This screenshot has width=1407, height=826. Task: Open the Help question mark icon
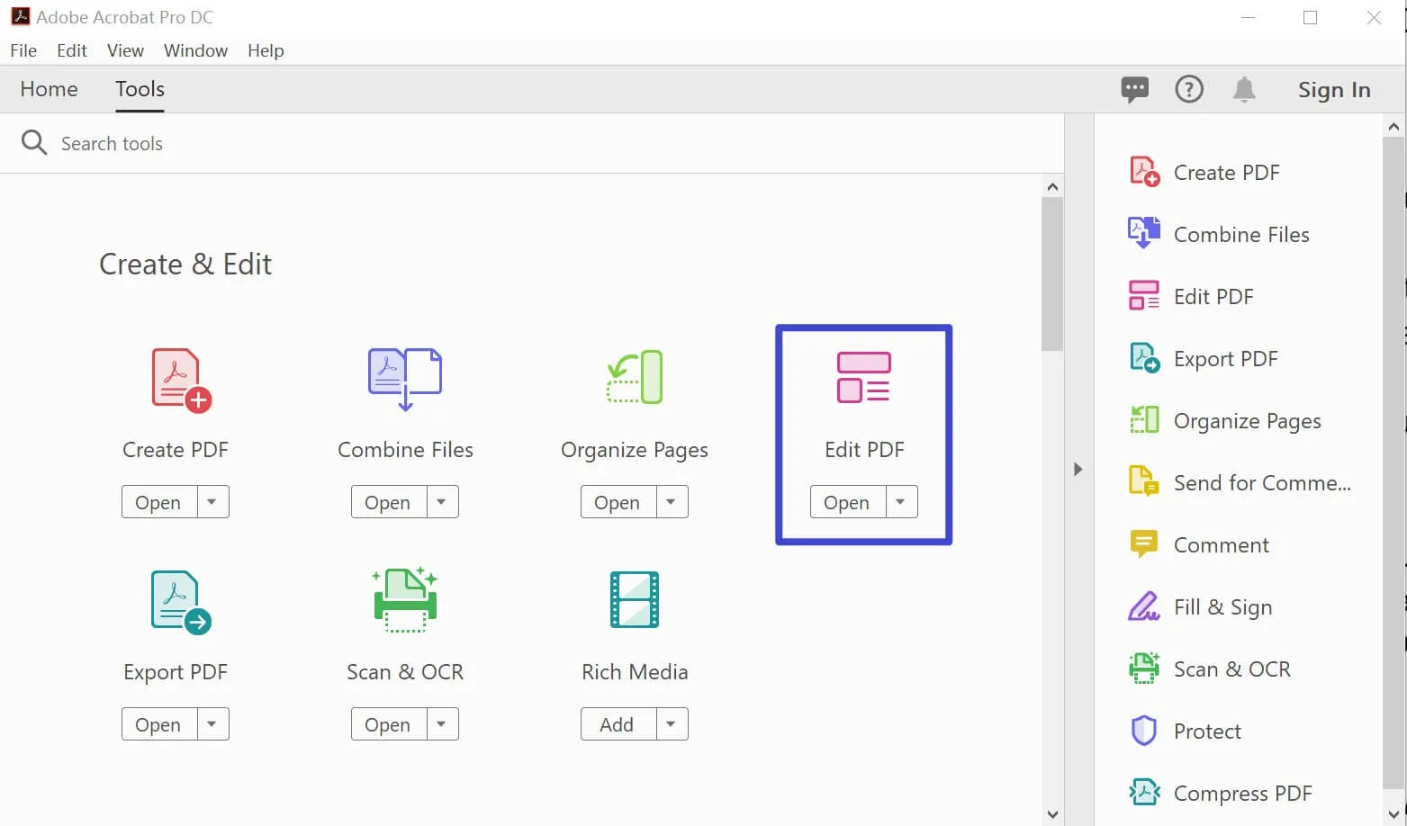(x=1189, y=89)
